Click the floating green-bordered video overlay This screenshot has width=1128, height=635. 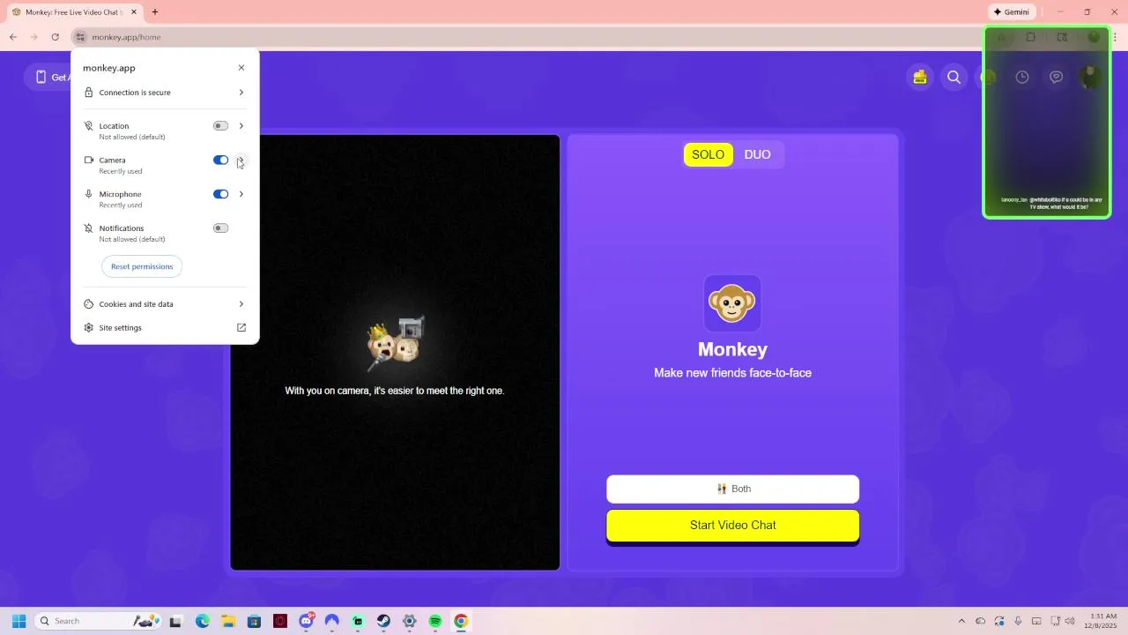(x=1047, y=123)
